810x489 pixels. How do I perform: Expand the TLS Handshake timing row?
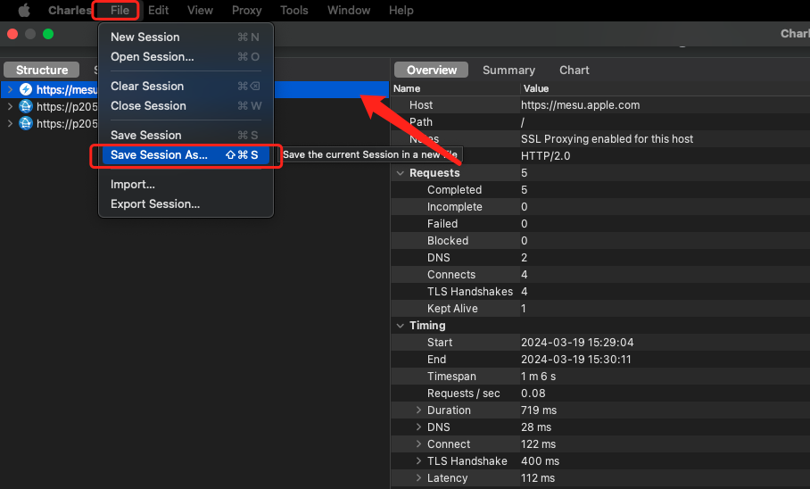point(418,461)
